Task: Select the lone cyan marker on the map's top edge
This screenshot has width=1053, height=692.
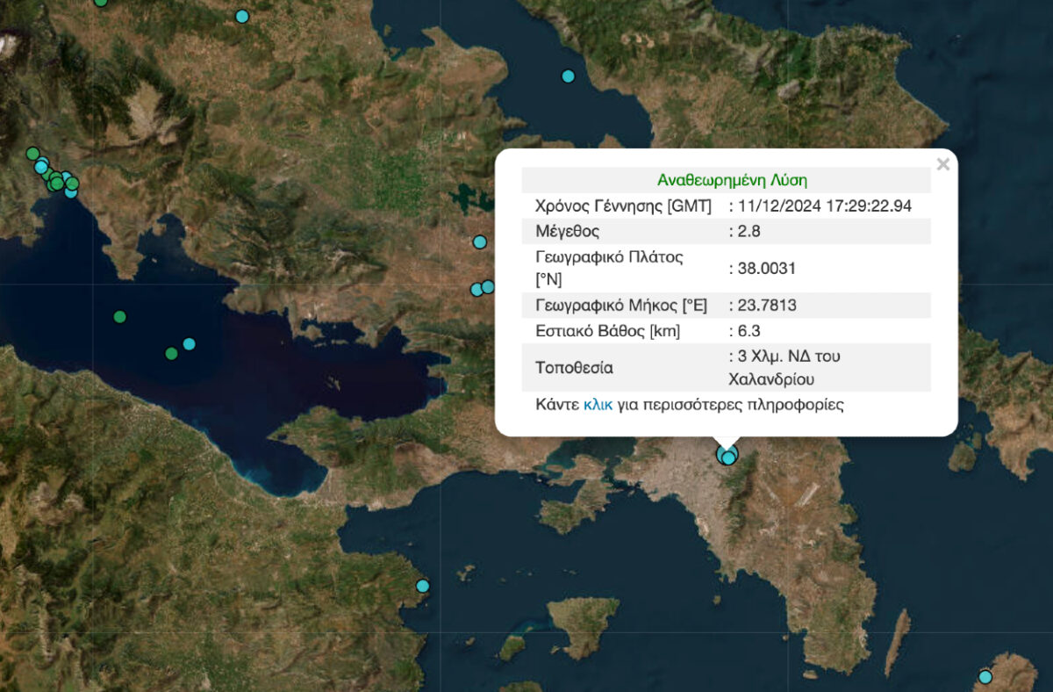Action: 242,16
